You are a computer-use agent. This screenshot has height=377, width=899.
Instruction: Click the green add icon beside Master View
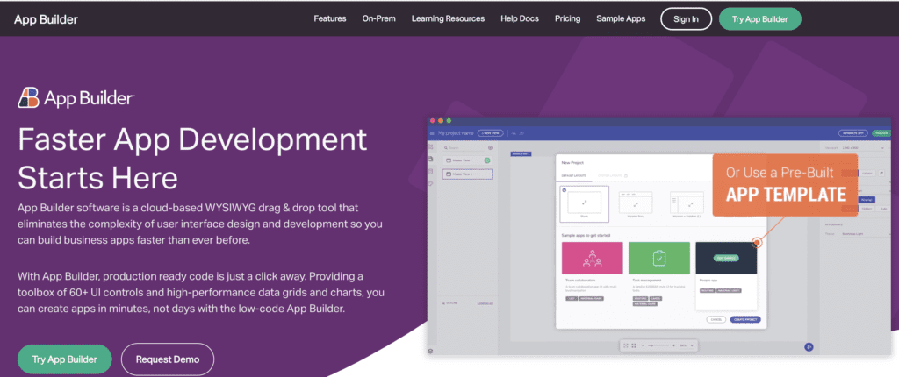tap(487, 161)
